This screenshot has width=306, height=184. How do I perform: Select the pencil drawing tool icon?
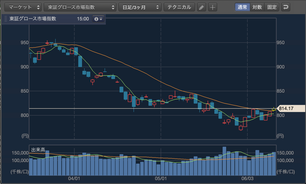point(201,7)
